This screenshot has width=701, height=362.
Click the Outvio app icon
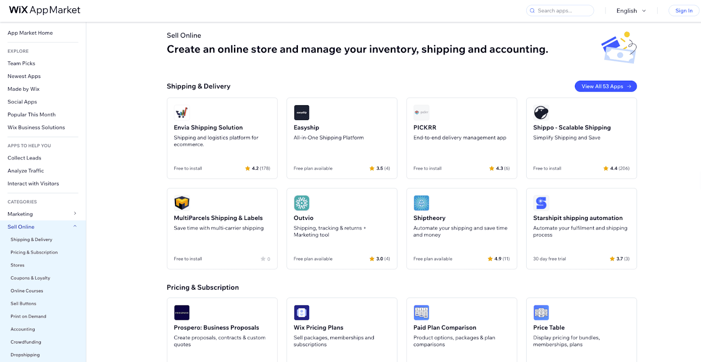tap(301, 203)
